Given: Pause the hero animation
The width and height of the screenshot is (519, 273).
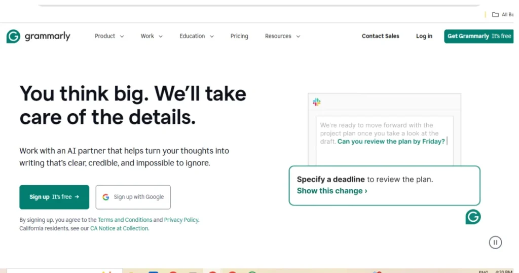Looking at the screenshot, I should point(496,243).
